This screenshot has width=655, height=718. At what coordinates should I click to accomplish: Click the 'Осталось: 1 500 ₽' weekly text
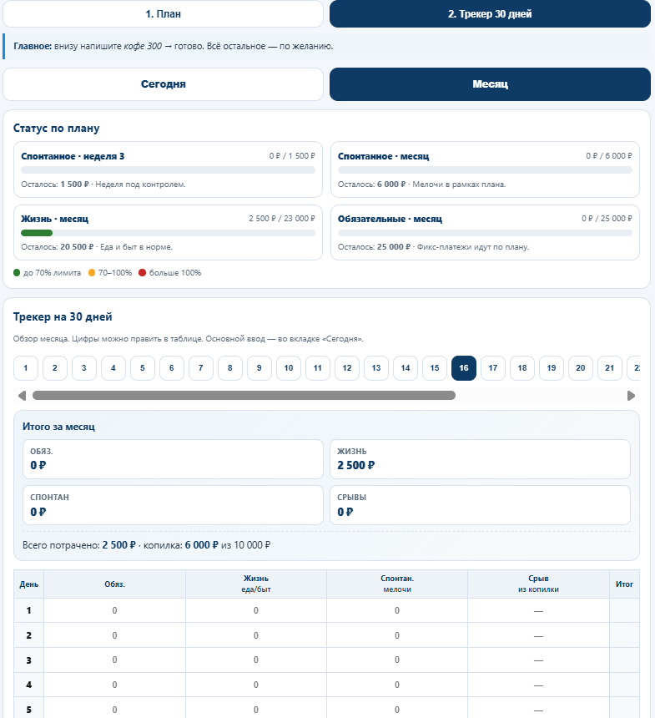(55, 184)
